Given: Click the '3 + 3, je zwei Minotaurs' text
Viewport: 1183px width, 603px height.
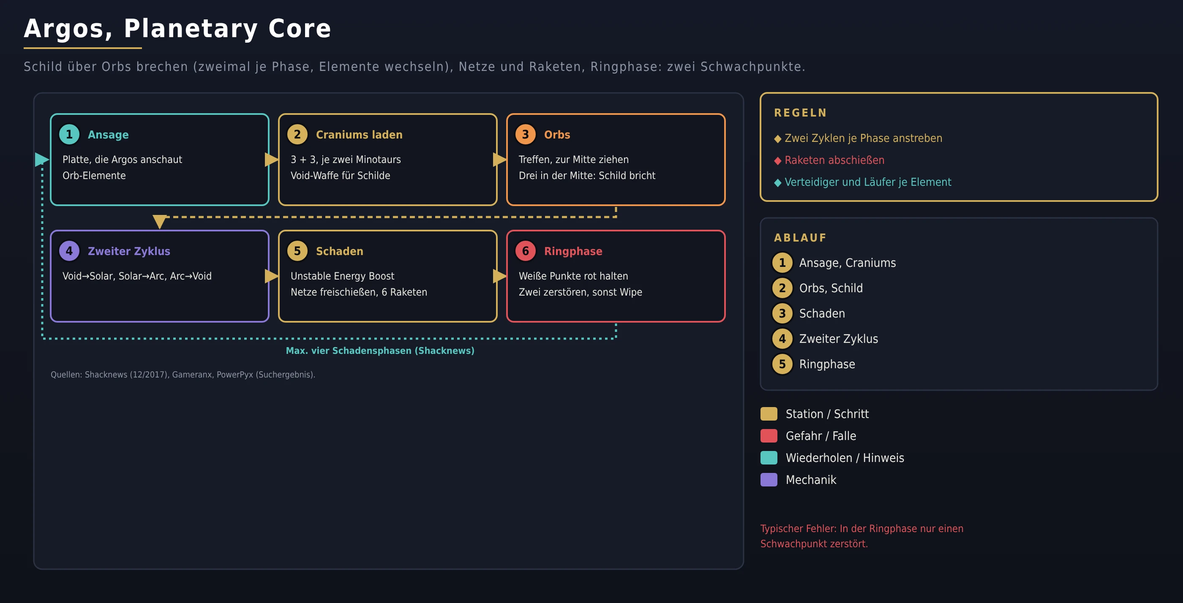Looking at the screenshot, I should point(345,160).
